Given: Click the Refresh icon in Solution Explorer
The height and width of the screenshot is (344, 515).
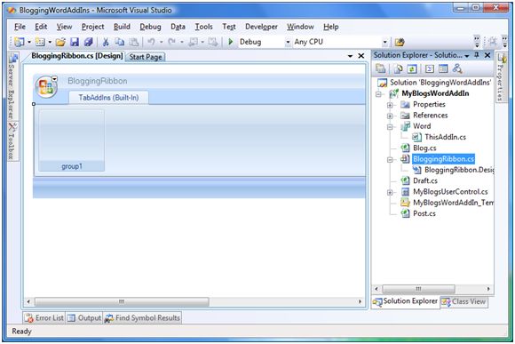Looking at the screenshot, I should [412, 68].
